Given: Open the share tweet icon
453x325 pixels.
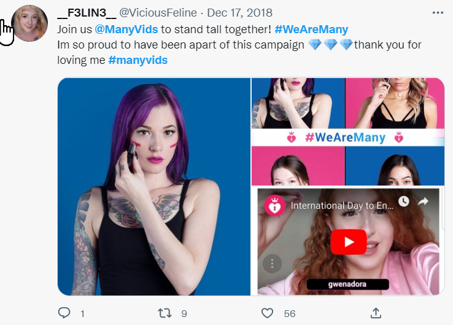Looking at the screenshot, I should point(376,313).
